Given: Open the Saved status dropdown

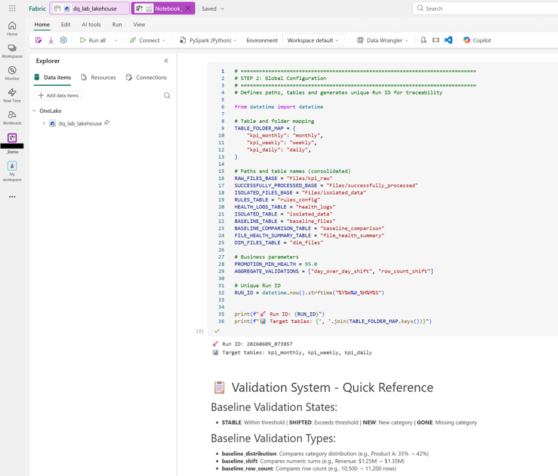Looking at the screenshot, I should (213, 9).
